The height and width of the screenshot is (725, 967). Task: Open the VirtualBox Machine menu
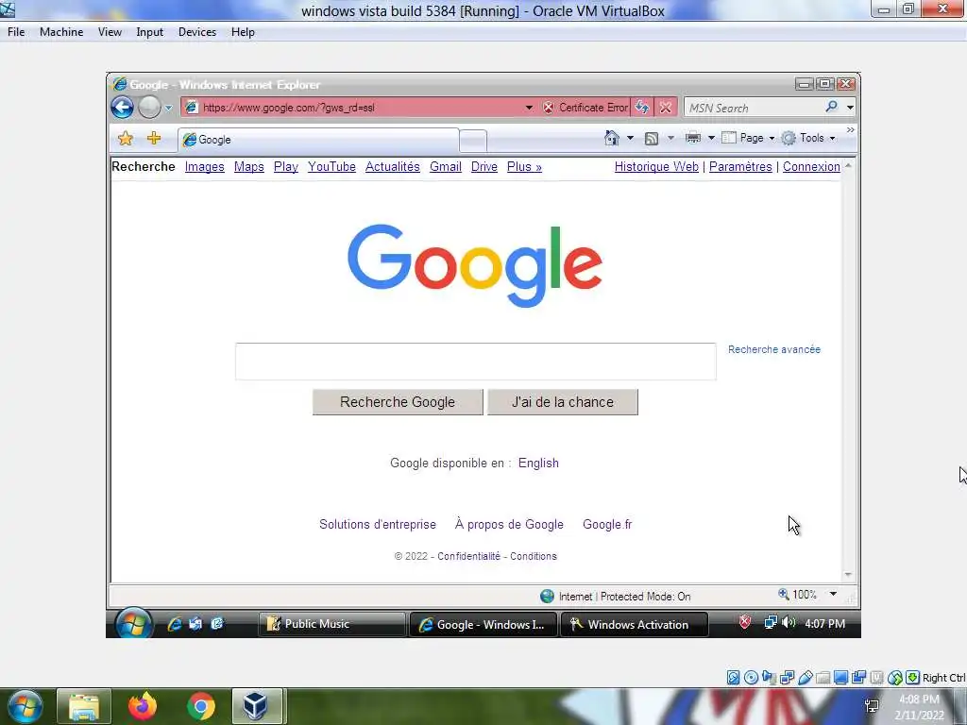click(61, 32)
